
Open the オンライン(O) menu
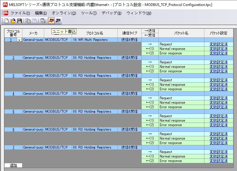[x=64, y=13]
